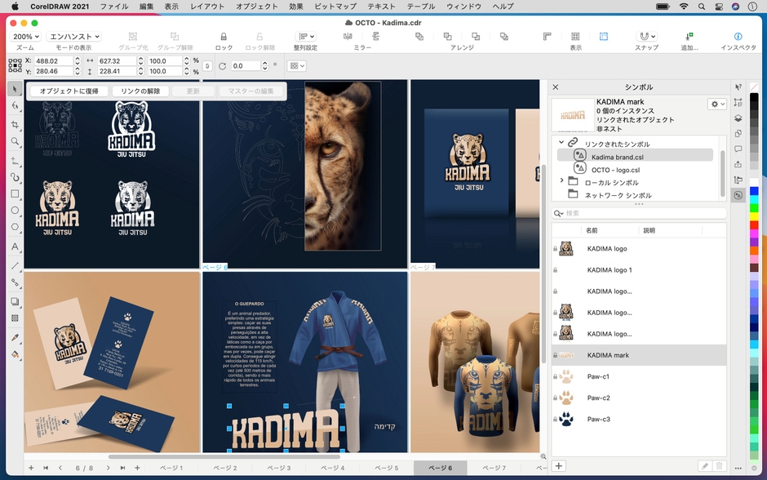The image size is (767, 480).
Task: Select the Crop tool in the toolbox
Action: (x=15, y=124)
